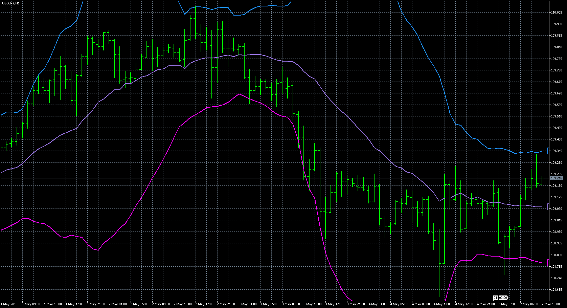Click the blue upper band end marker
The width and height of the screenshot is (567, 308).
pyautogui.click(x=548, y=151)
